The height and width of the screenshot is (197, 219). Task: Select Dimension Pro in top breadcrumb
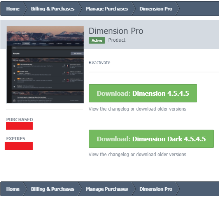156,9
